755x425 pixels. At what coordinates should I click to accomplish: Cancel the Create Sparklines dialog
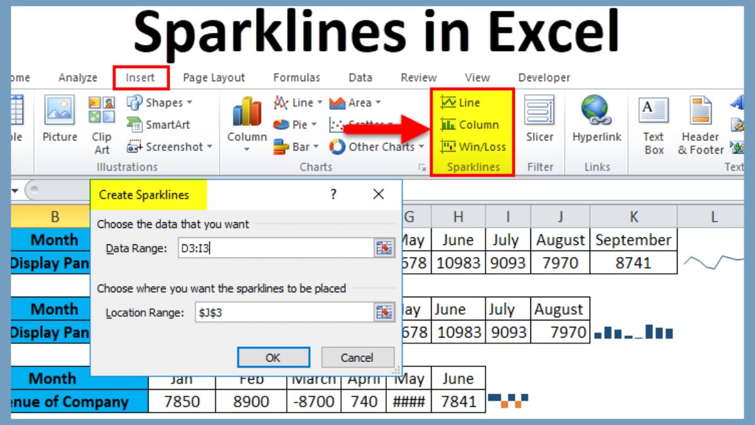tap(357, 357)
